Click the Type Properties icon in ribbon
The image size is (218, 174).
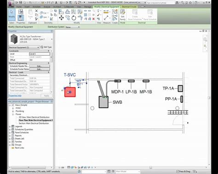tap(21, 11)
